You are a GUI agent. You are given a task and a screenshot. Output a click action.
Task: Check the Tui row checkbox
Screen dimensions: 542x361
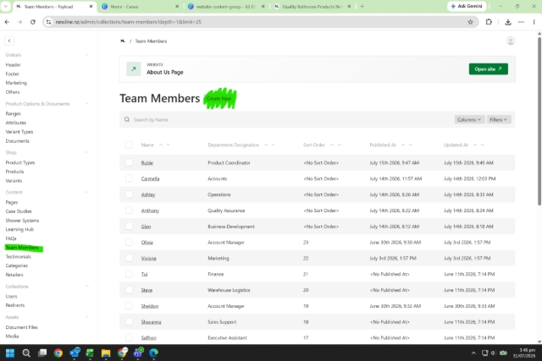129,274
